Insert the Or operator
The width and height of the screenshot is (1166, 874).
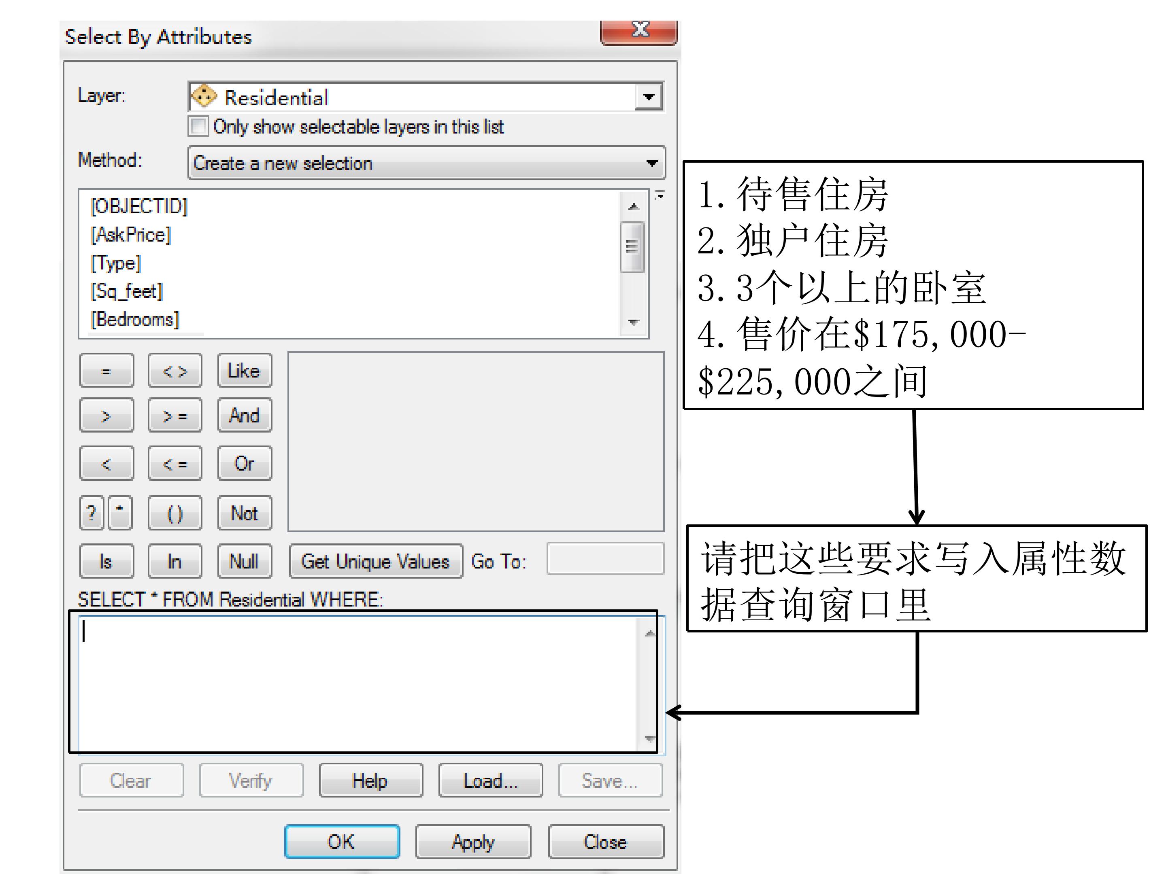245,463
